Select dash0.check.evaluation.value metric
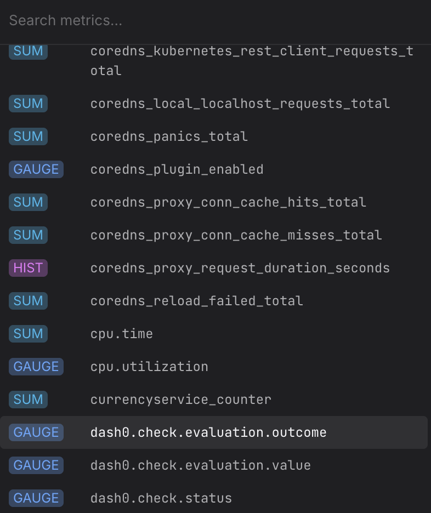 point(200,465)
